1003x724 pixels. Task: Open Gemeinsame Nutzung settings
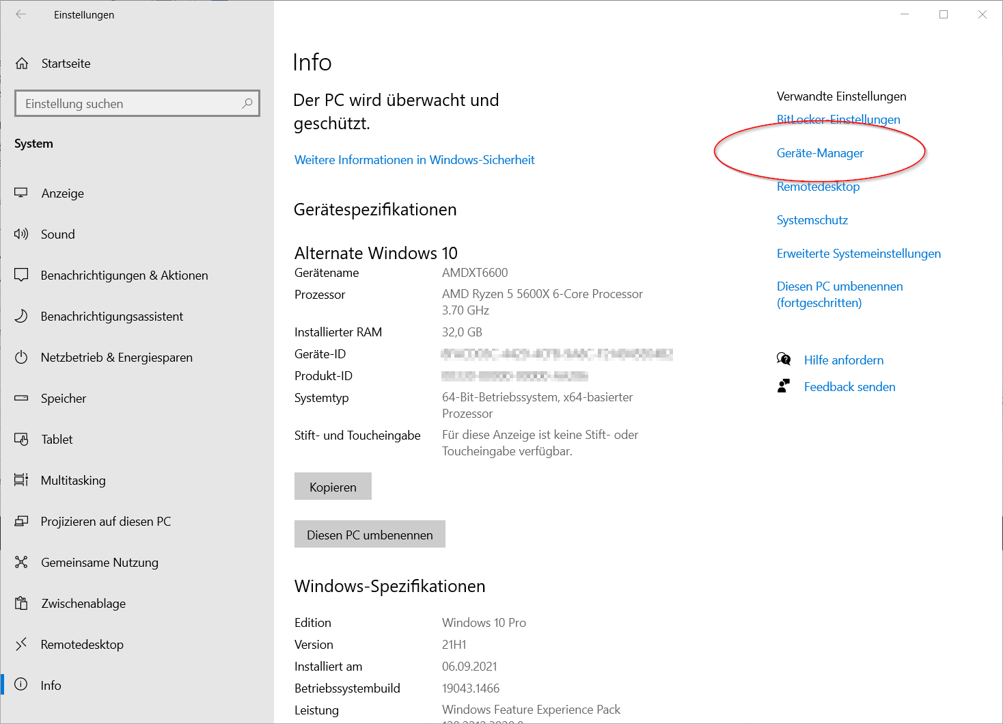tap(100, 563)
